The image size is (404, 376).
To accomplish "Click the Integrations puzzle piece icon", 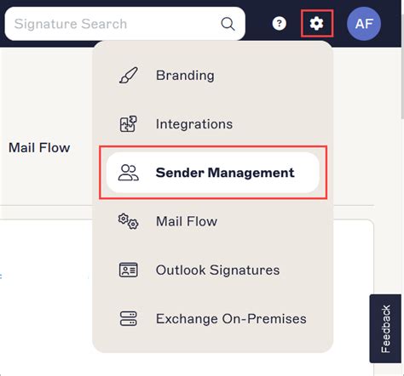I will tap(129, 124).
